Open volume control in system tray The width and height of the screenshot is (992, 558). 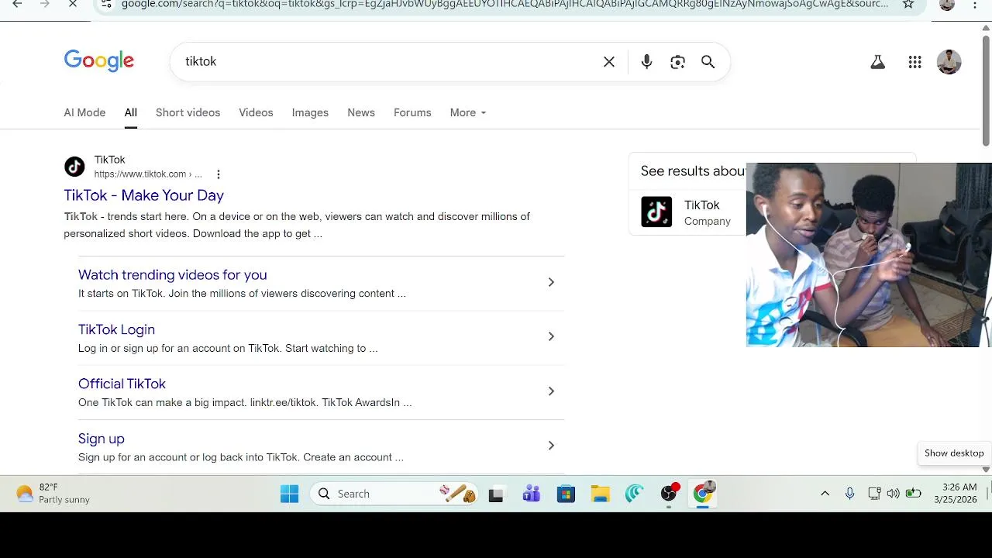pos(893,494)
